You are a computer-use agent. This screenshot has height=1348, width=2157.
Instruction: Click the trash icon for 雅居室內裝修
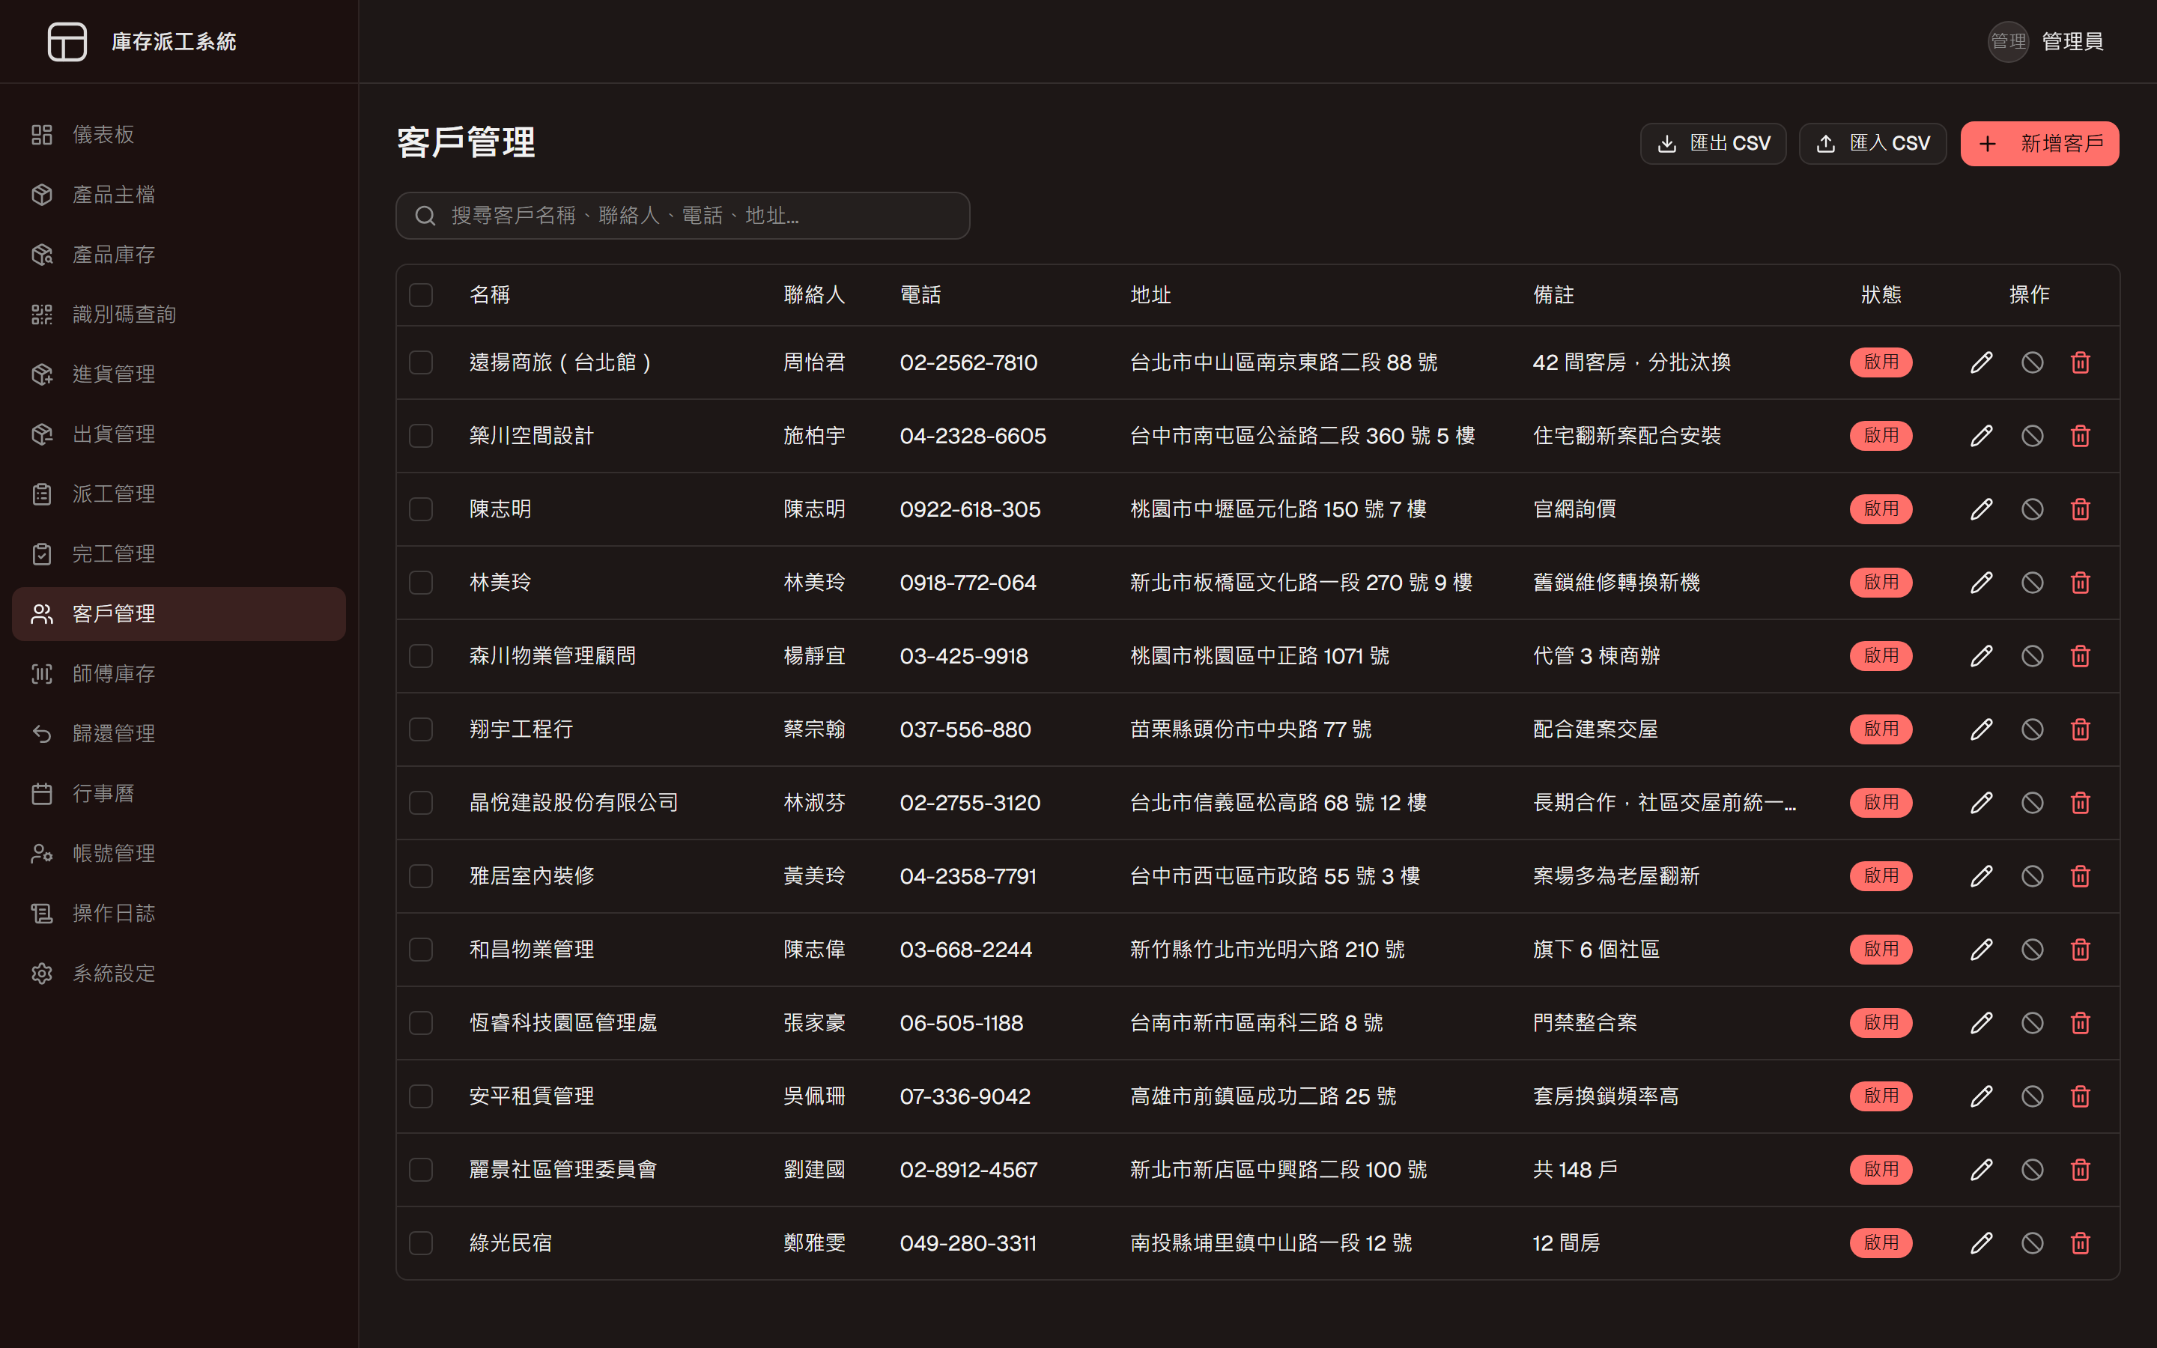point(2081,876)
